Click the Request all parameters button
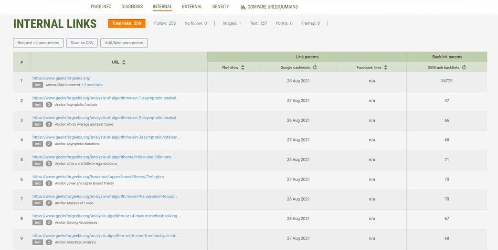The width and height of the screenshot is (498, 250). tap(38, 43)
